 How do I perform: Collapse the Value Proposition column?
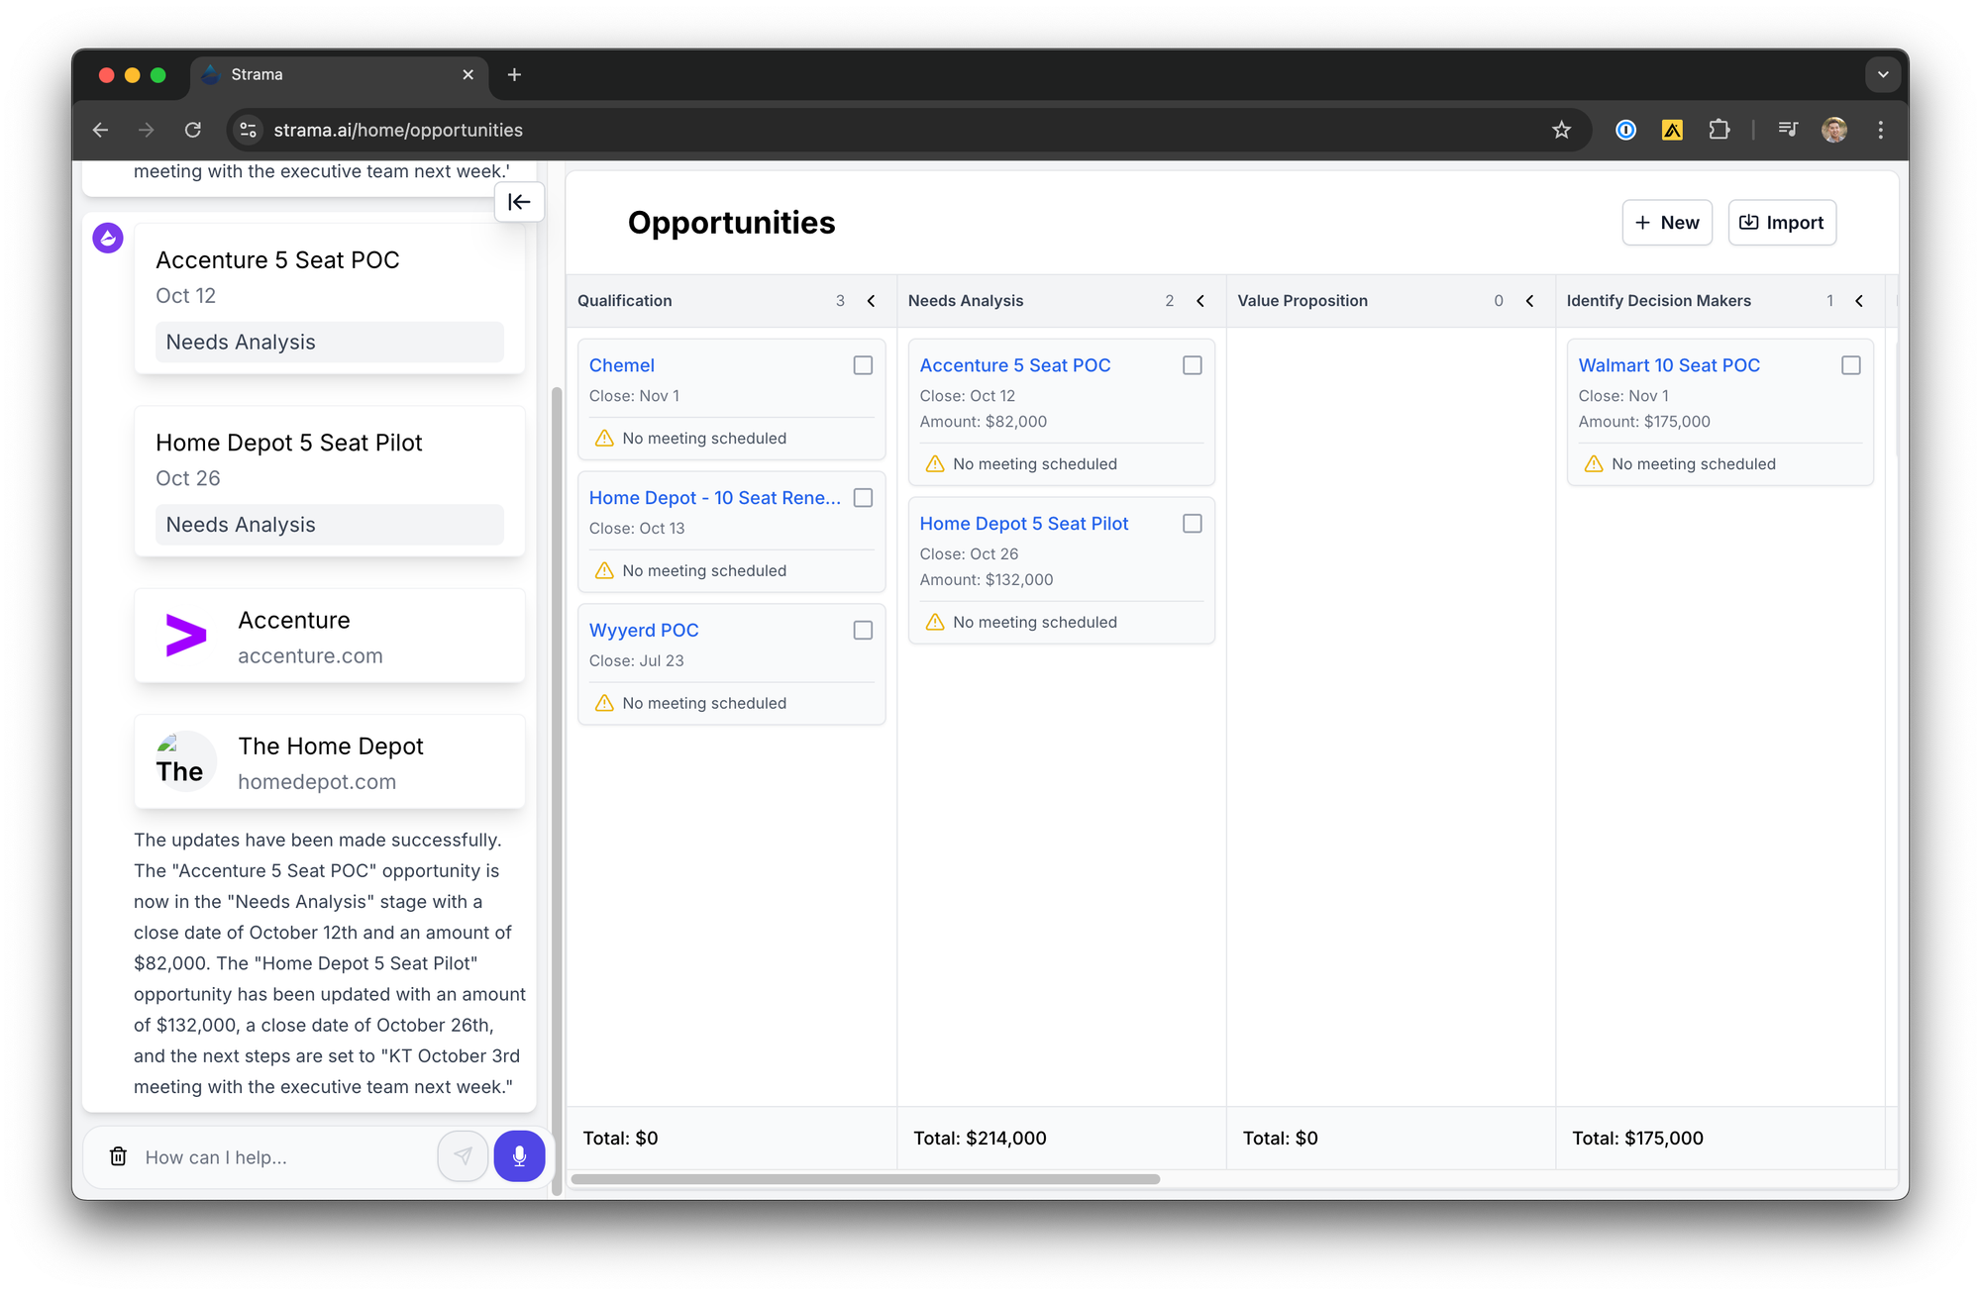[x=1529, y=301]
